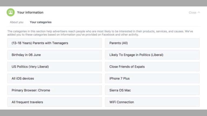
Task: Select the Parents (All) category
Action: point(152,43)
